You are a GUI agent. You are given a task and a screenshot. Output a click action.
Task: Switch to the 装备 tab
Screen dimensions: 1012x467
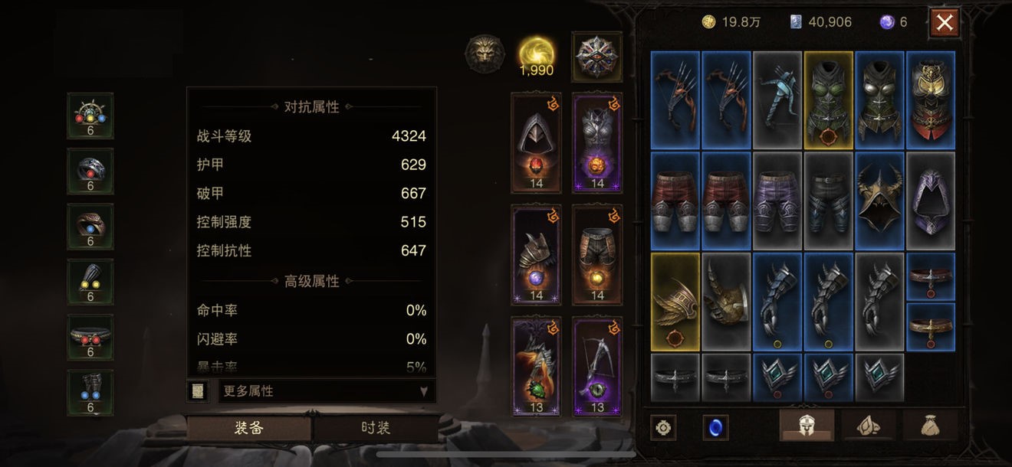click(x=248, y=428)
